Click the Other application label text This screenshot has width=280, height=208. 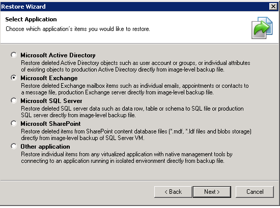[45, 147]
